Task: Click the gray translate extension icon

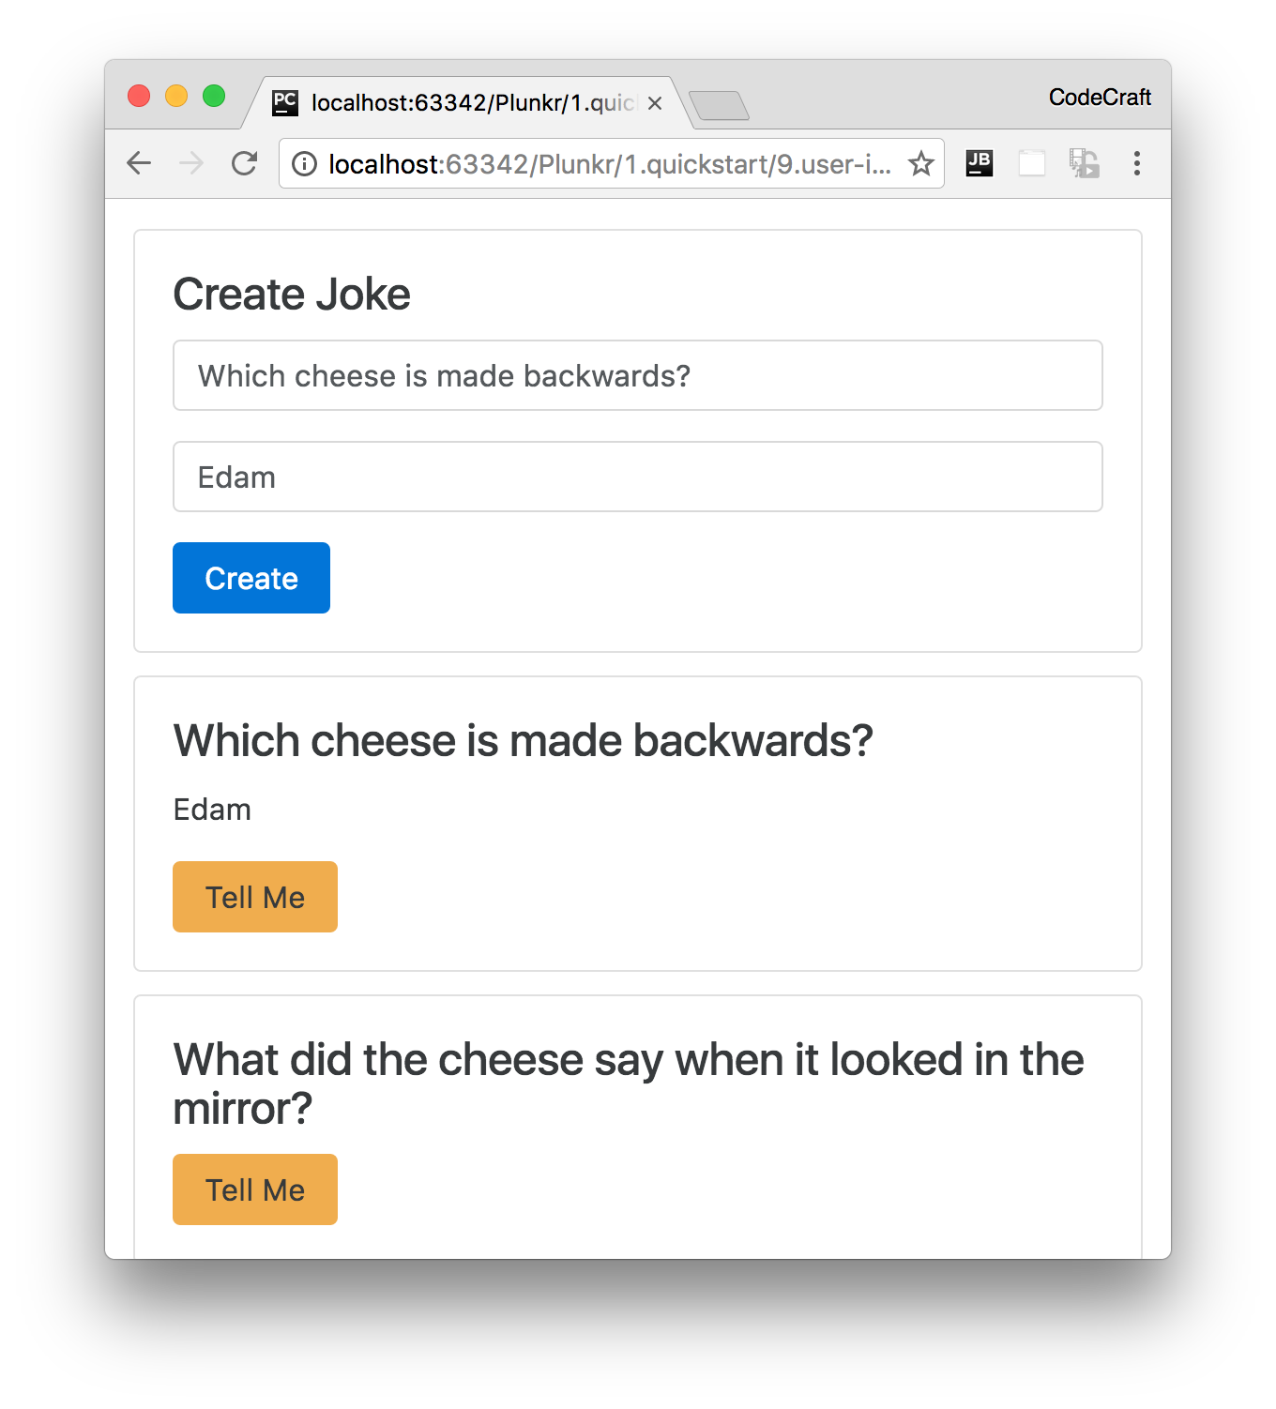Action: coord(1085,163)
